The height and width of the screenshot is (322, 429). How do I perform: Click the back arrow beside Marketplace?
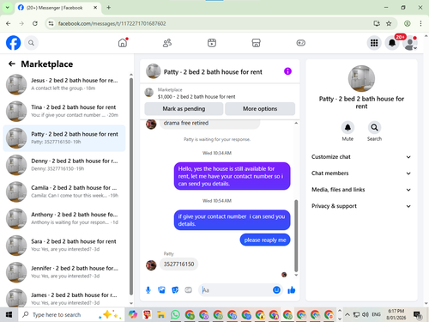point(12,64)
